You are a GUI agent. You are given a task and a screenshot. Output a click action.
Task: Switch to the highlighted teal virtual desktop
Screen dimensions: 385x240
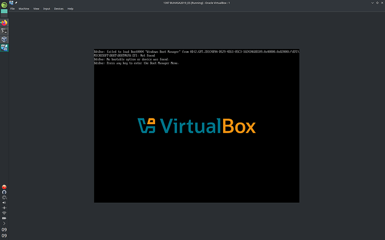[4, 11]
